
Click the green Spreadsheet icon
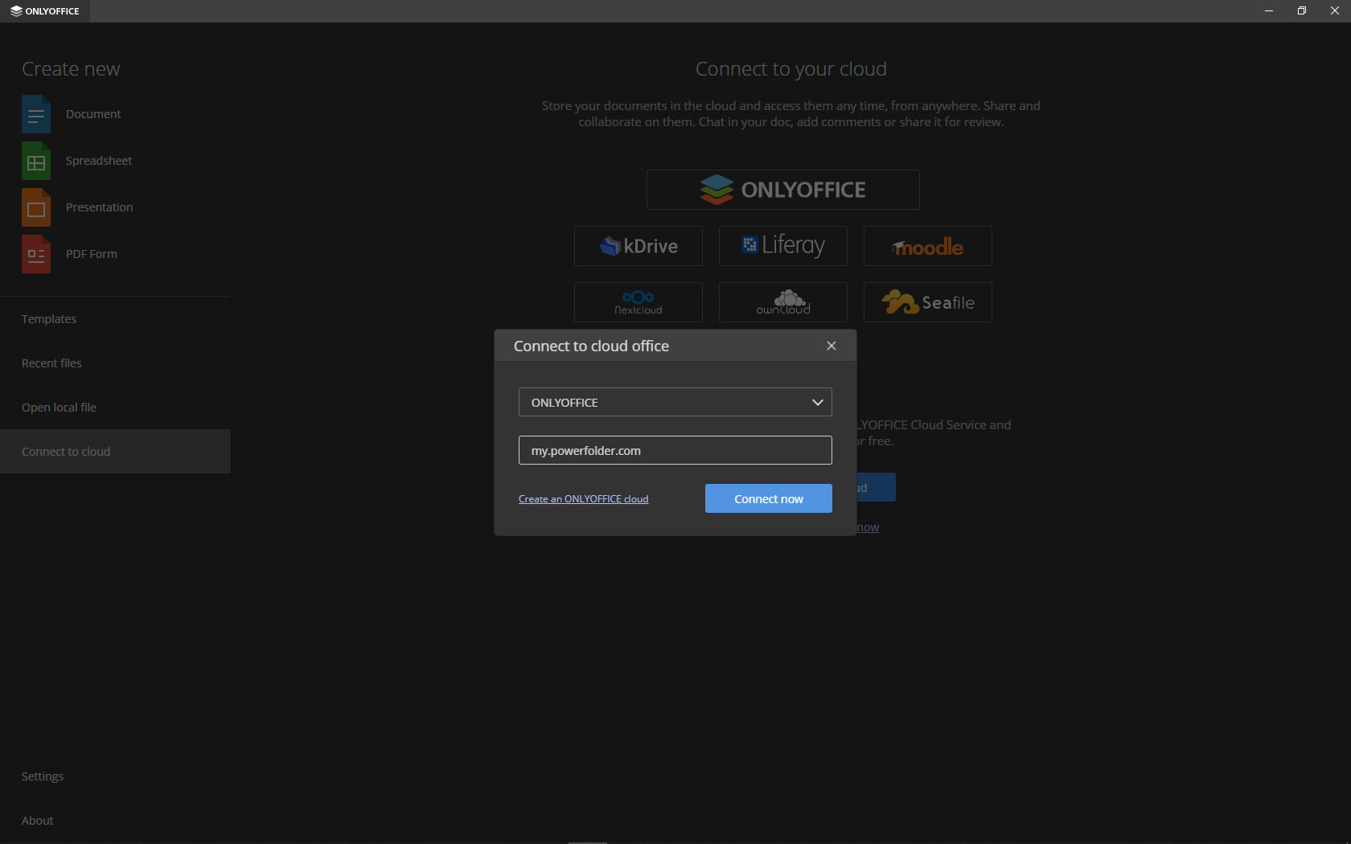(x=36, y=161)
